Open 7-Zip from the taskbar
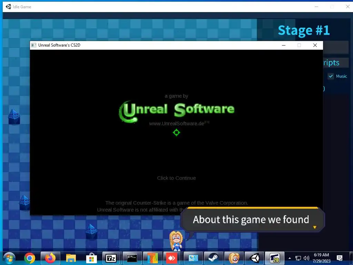This screenshot has height=265, width=353. [111, 258]
